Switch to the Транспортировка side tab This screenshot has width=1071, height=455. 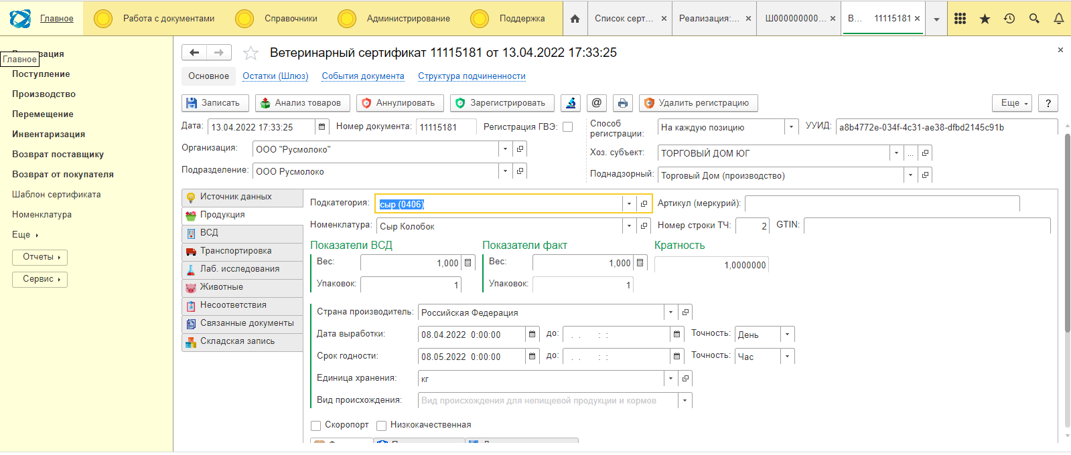pos(242,252)
